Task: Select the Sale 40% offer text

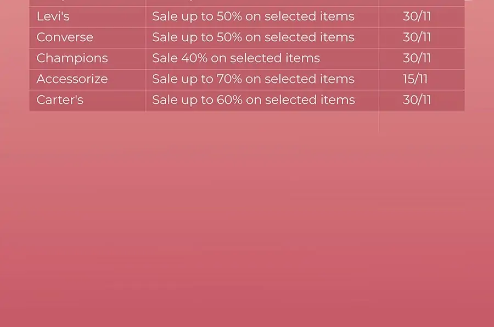Action: (236, 58)
